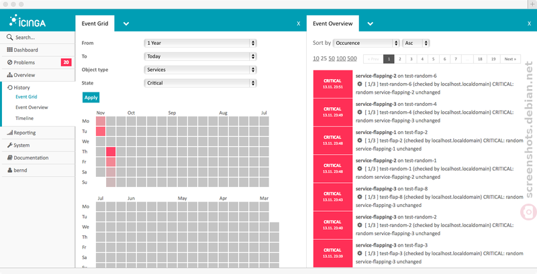Open the State dropdown showing Critical

click(200, 83)
